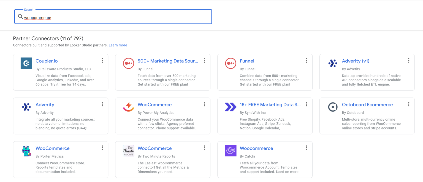The width and height of the screenshot is (423, 182).
Task: Open more options for Porter Metrics card
Action: [x=102, y=148]
